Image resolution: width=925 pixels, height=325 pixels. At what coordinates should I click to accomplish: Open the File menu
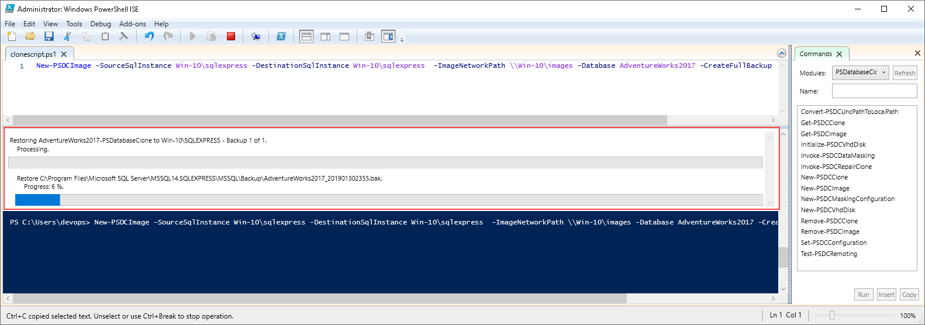pyautogui.click(x=10, y=24)
